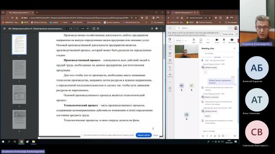Open the Teams app launcher grid icon
Viewport: 275px width, 154px height.
(170, 28)
